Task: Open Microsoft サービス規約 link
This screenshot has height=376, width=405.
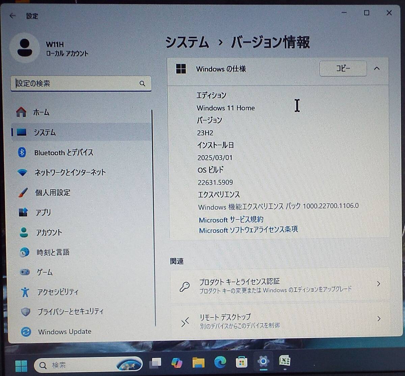Action: 231,220
